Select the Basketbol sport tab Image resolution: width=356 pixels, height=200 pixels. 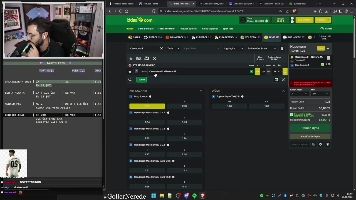point(177,37)
